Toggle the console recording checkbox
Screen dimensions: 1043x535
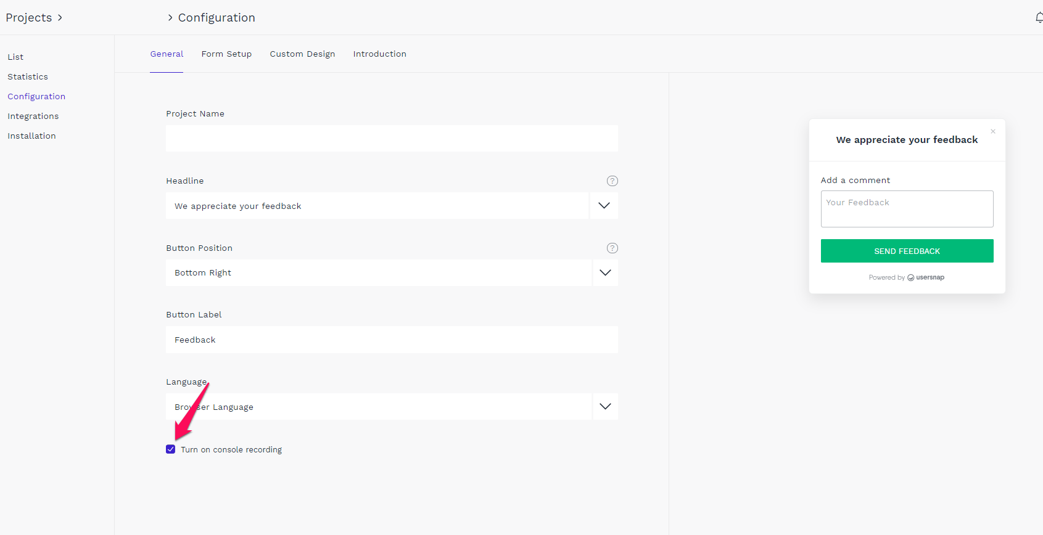point(170,449)
